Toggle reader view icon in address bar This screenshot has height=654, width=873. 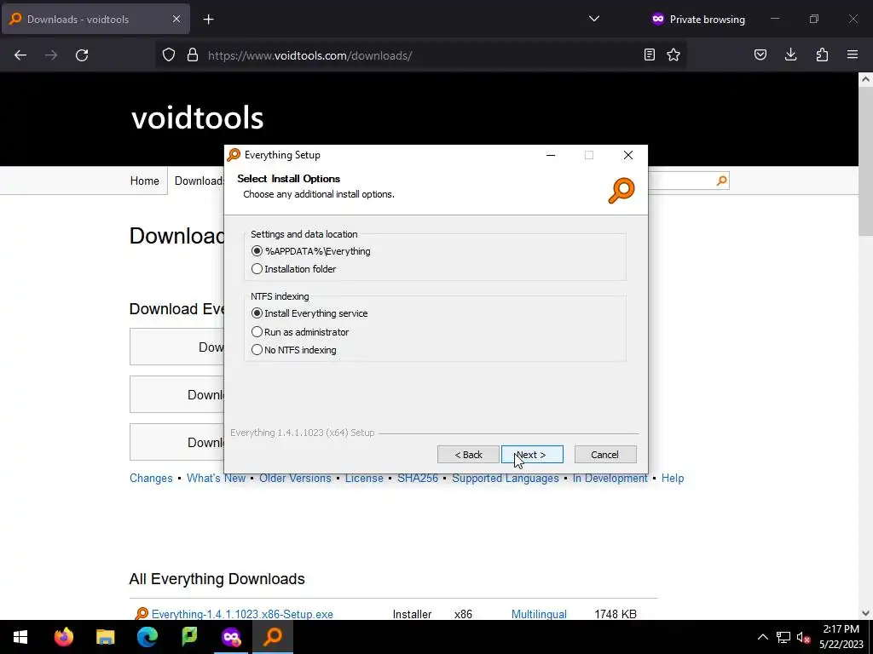pos(649,54)
